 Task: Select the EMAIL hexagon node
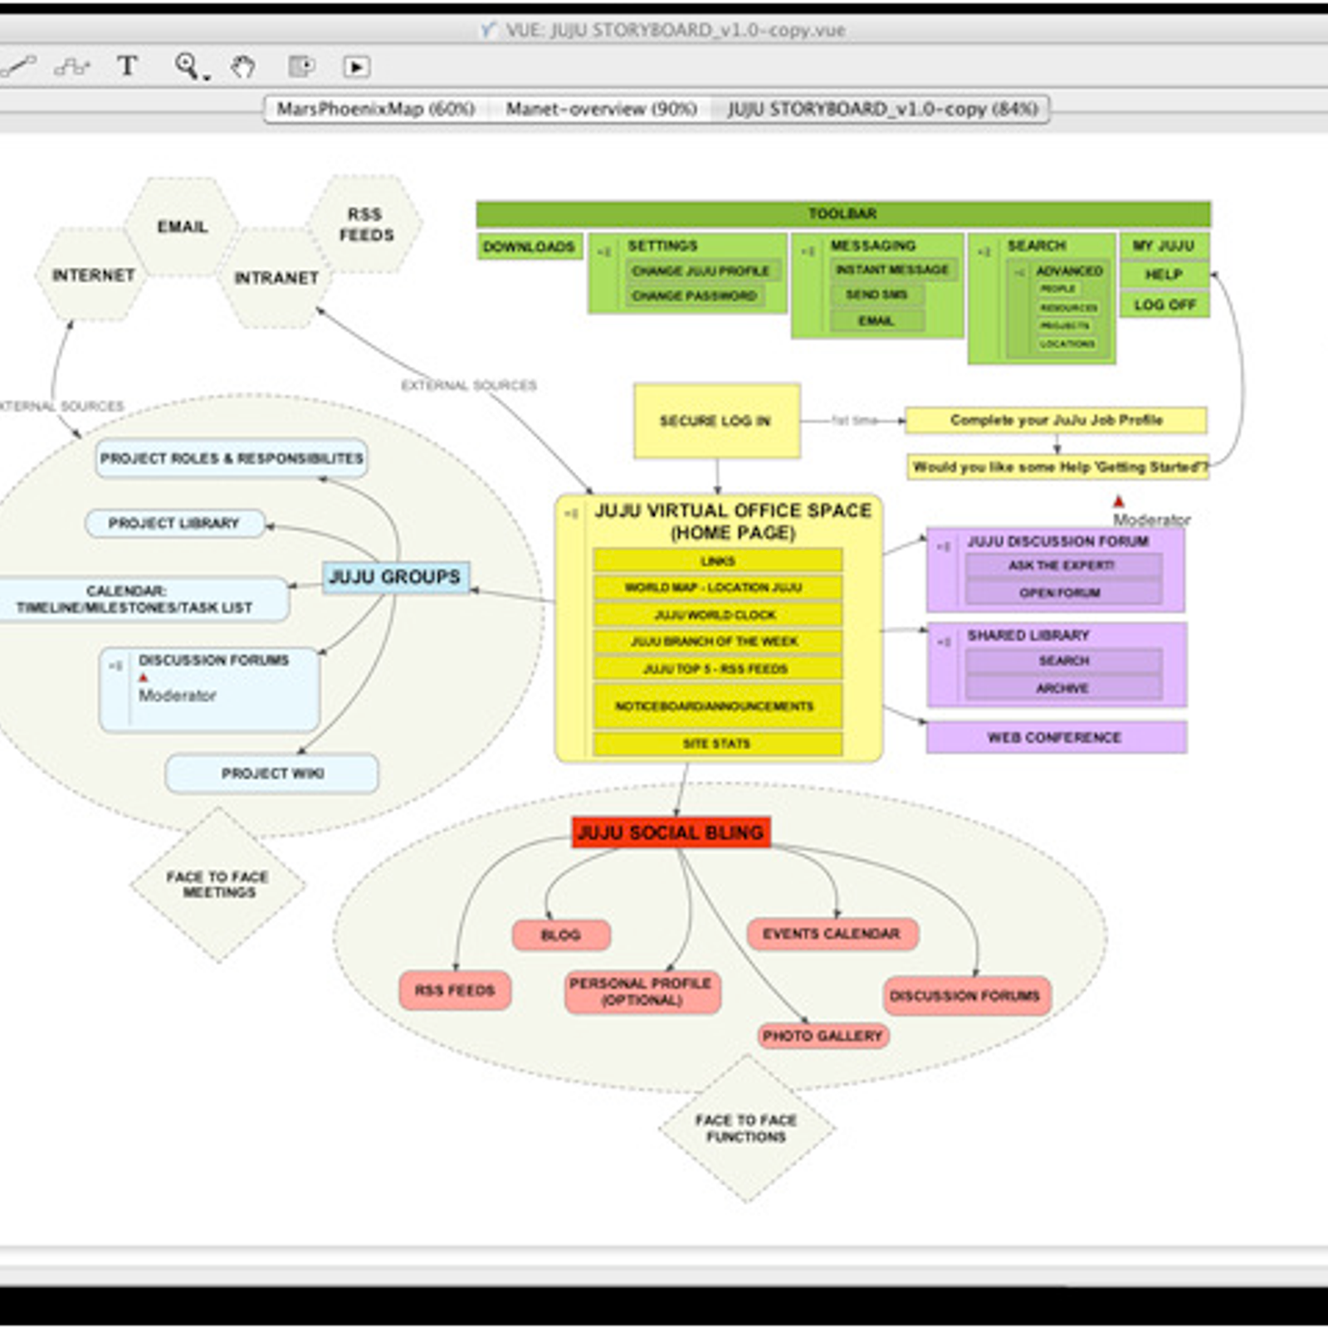tap(182, 227)
